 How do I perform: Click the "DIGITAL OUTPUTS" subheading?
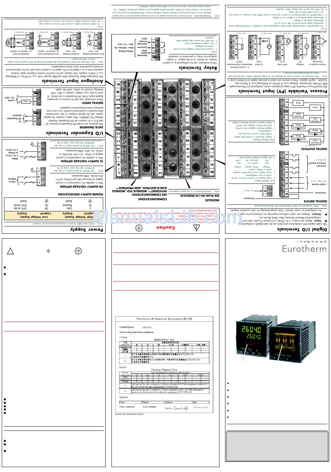tap(315, 149)
